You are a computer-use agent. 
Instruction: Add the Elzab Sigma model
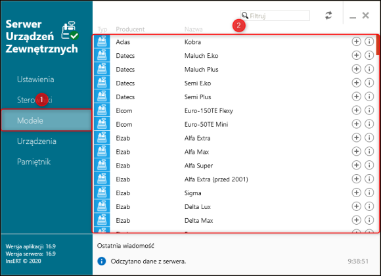(356, 193)
